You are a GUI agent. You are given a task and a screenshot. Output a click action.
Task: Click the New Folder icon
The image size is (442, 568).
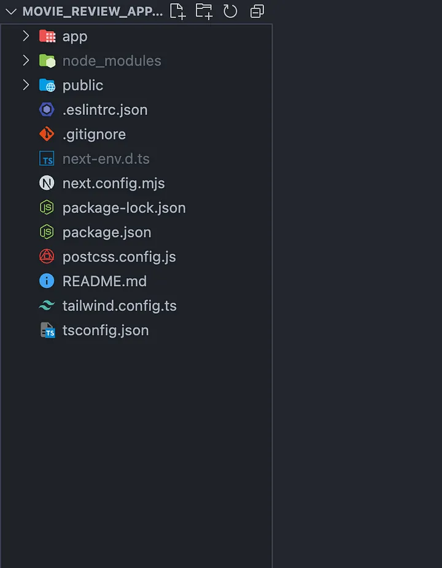[204, 11]
